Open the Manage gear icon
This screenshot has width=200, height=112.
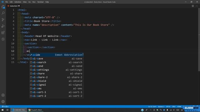[3, 101]
